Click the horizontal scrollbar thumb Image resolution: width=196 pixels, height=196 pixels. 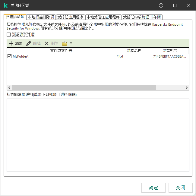click(x=84, y=87)
